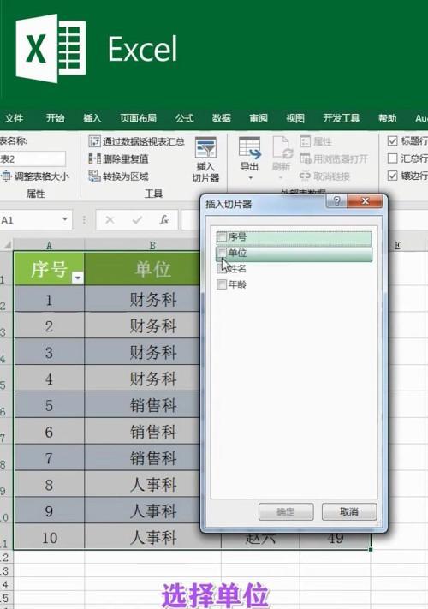Switch to the 数据 (Data) tab

click(221, 118)
